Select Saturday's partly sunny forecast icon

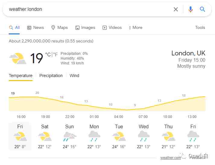45,136
